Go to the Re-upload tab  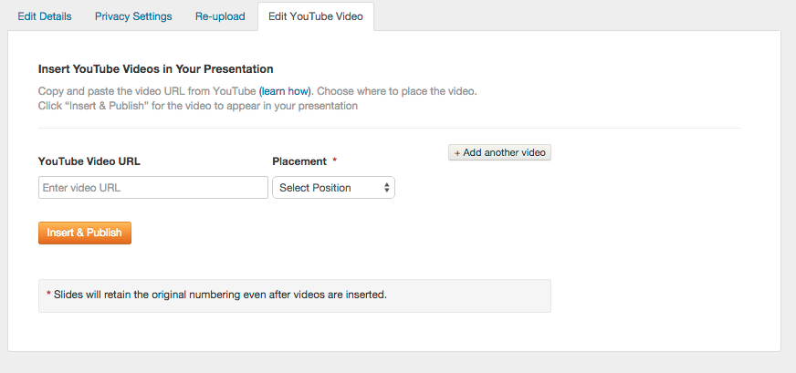[x=220, y=16]
